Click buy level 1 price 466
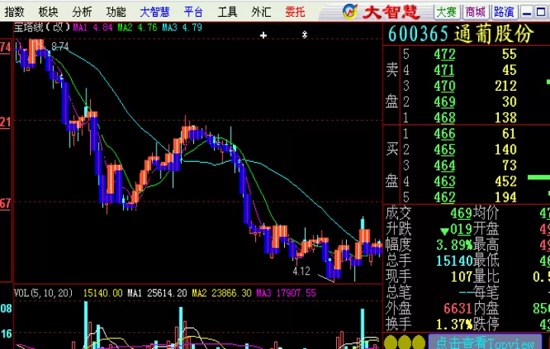550x349 pixels. 445,134
